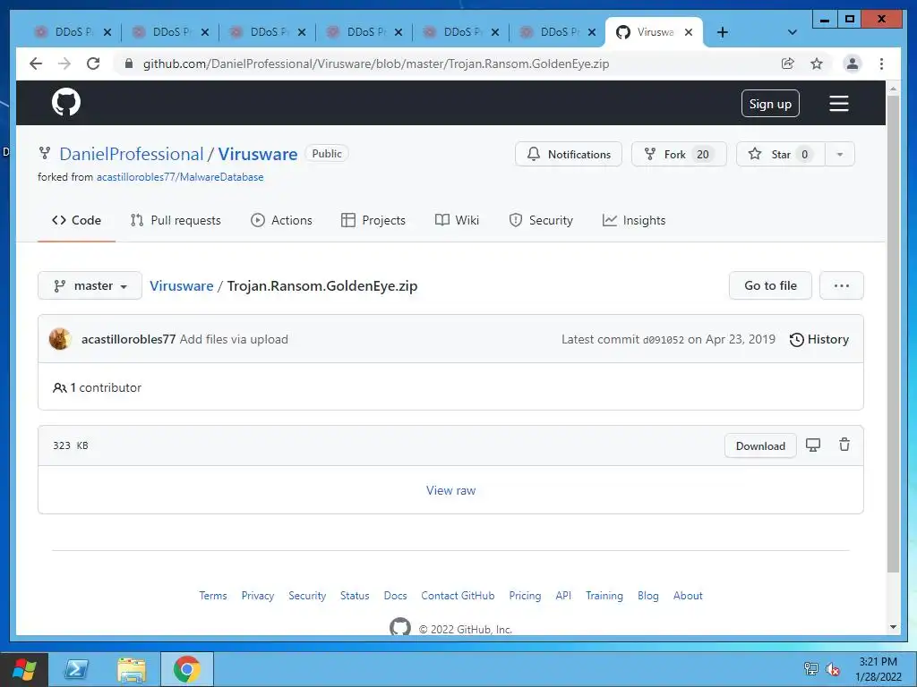This screenshot has width=917, height=687.
Task: View file History
Action: 818,339
